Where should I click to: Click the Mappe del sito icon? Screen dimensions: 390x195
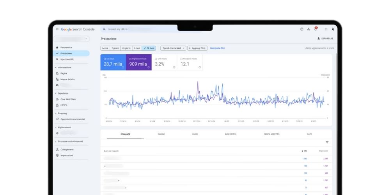point(57,79)
